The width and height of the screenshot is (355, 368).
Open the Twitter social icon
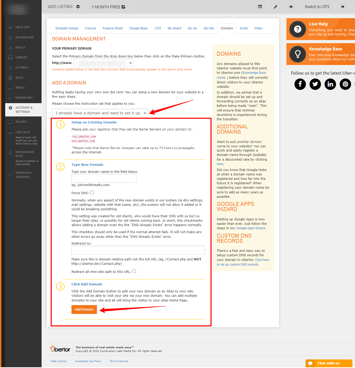pos(315,84)
